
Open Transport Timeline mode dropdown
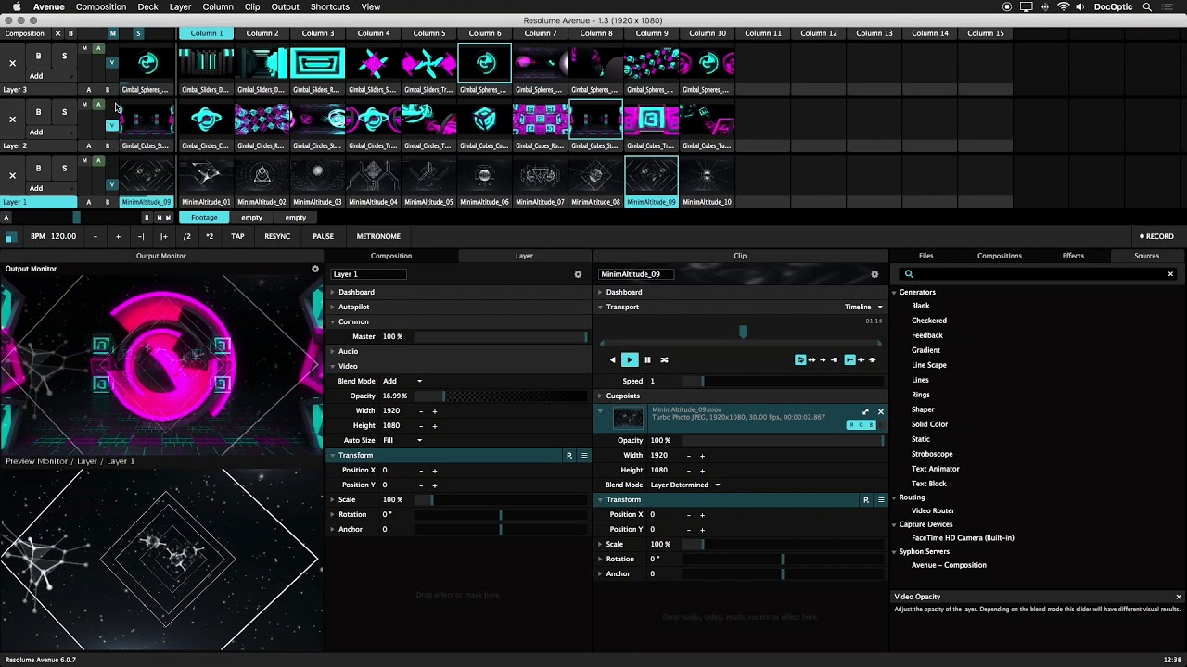point(863,307)
